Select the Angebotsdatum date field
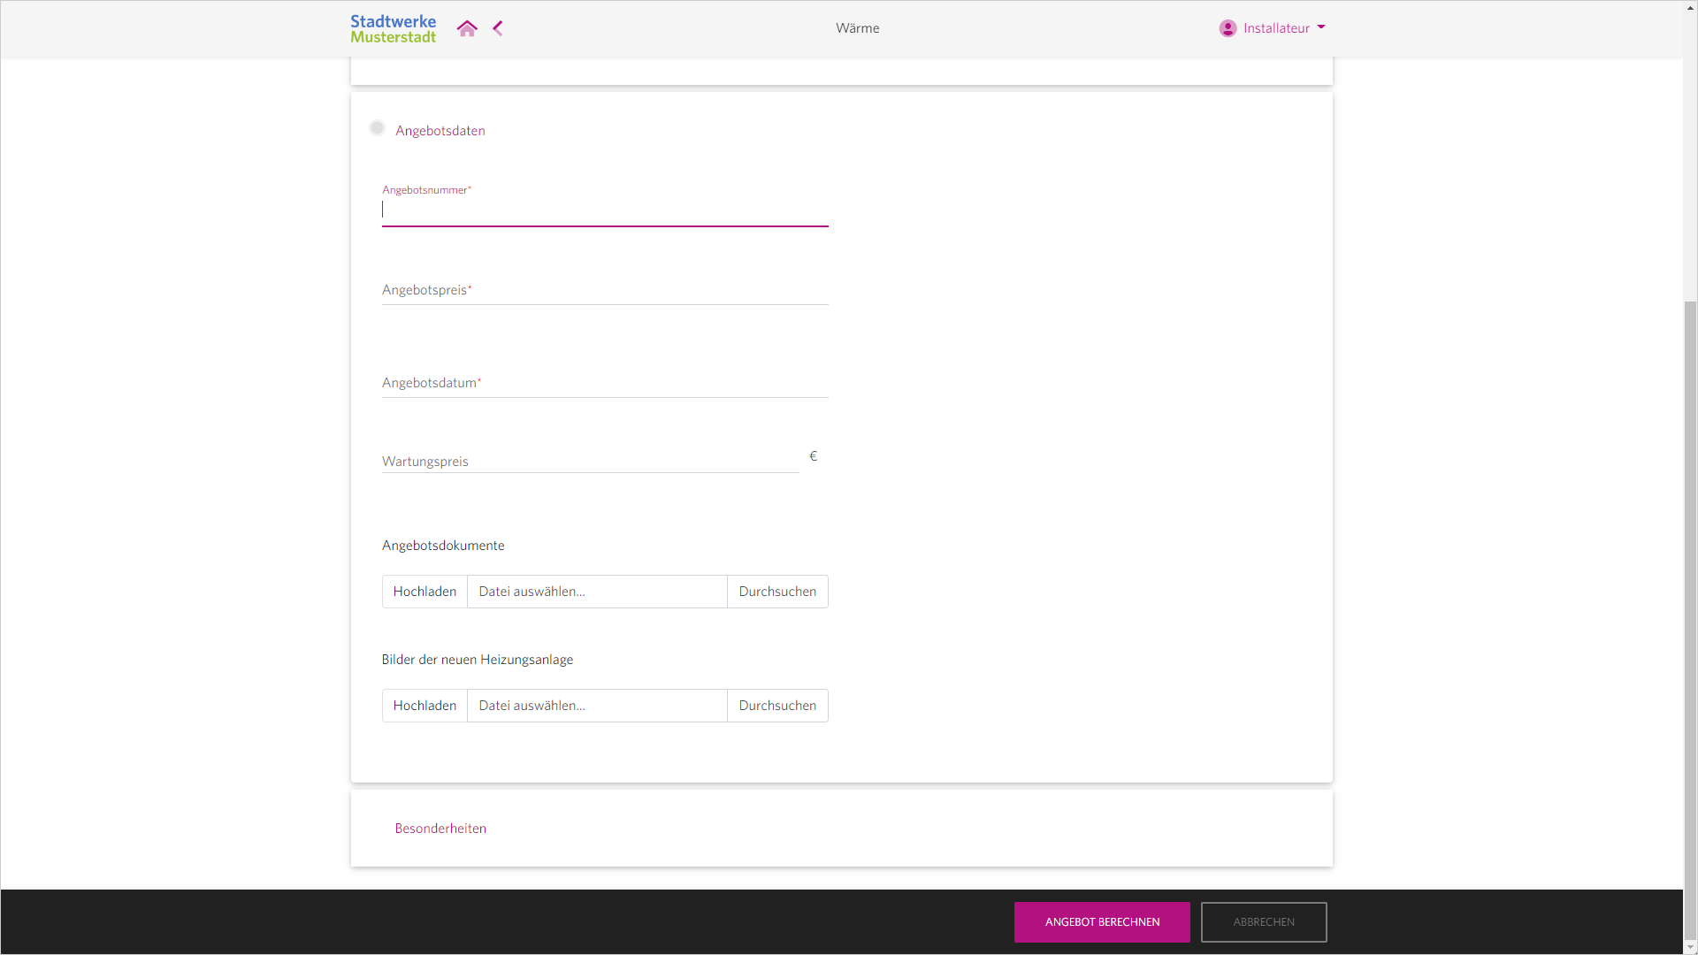 605,383
